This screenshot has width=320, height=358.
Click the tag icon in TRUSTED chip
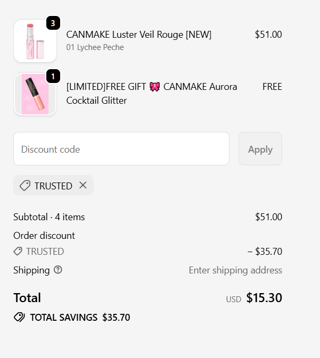tap(24, 186)
